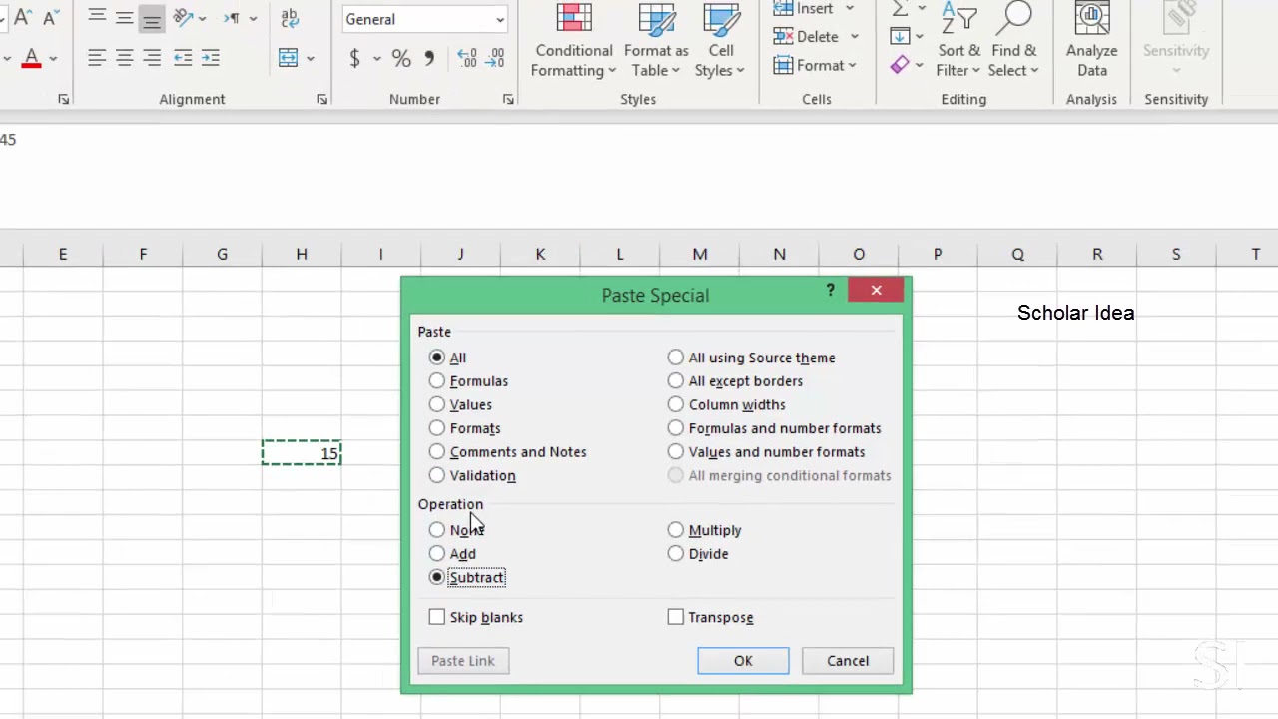Enable the Skip blanks checkbox
Viewport: 1278px width, 719px height.
[x=437, y=617]
